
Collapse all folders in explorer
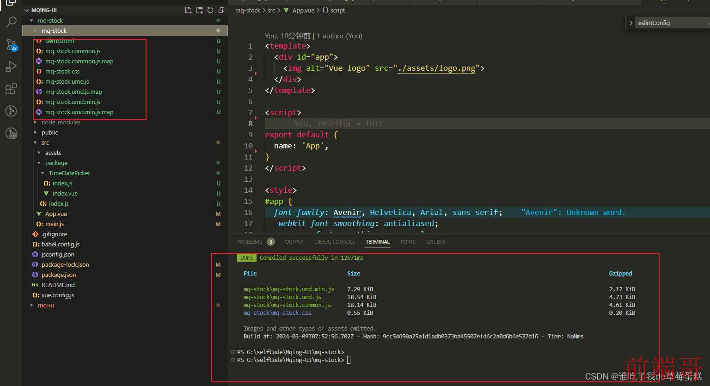(221, 10)
